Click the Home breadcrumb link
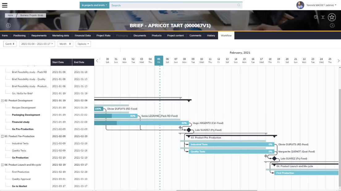This screenshot has width=341, height=191. point(10,15)
